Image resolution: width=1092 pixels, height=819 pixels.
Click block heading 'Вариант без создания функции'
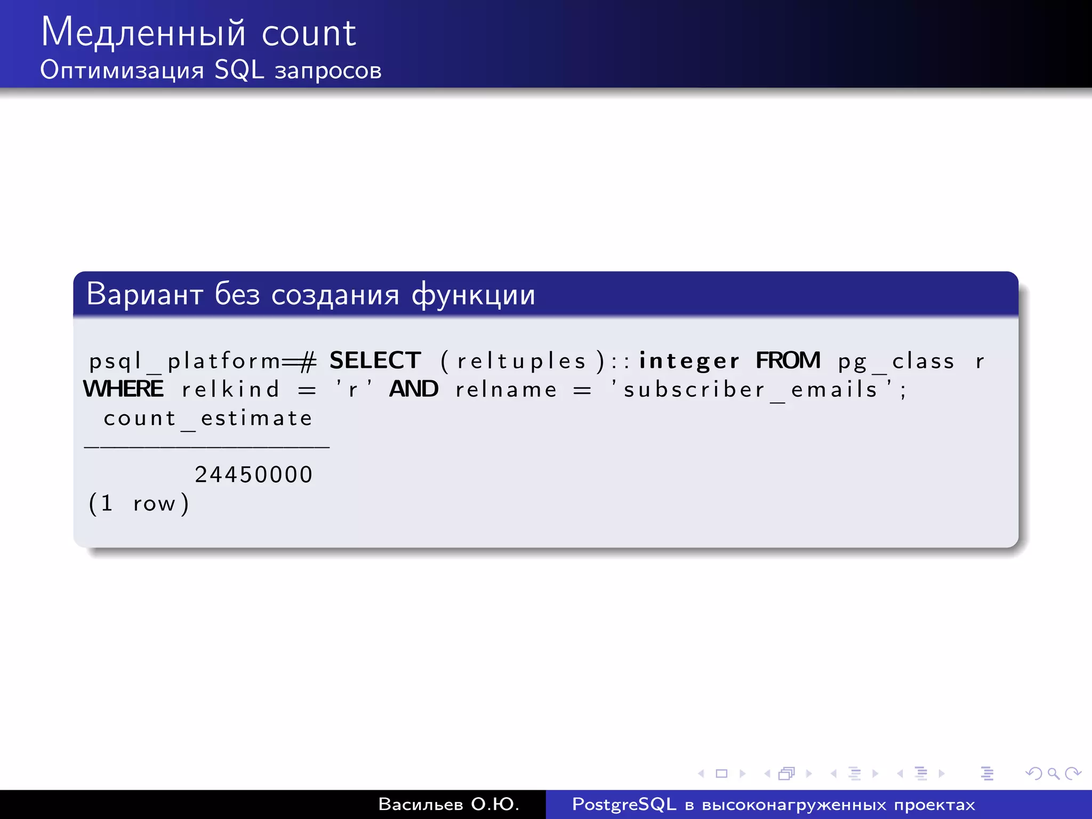[311, 294]
